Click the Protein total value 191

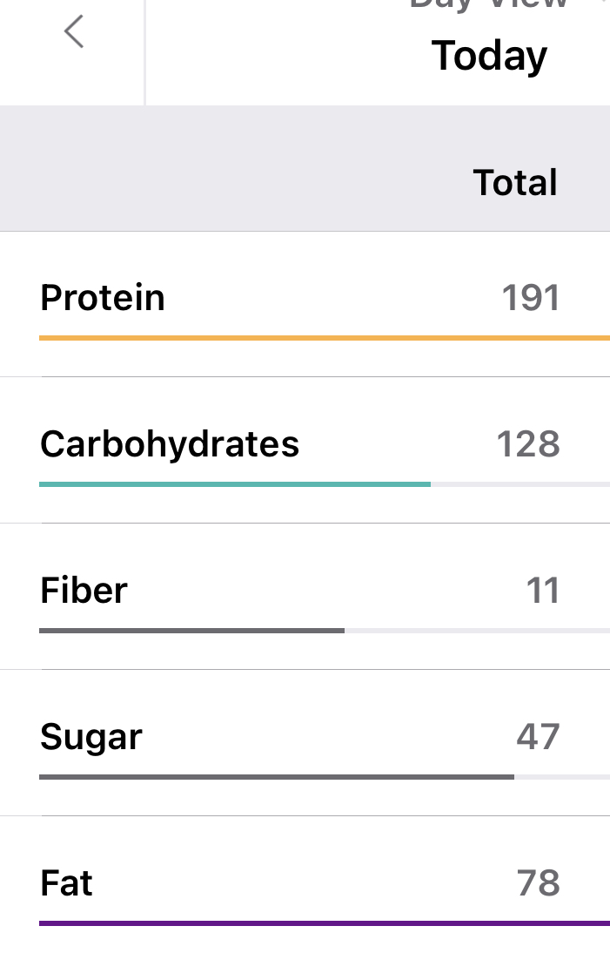pyautogui.click(x=530, y=298)
